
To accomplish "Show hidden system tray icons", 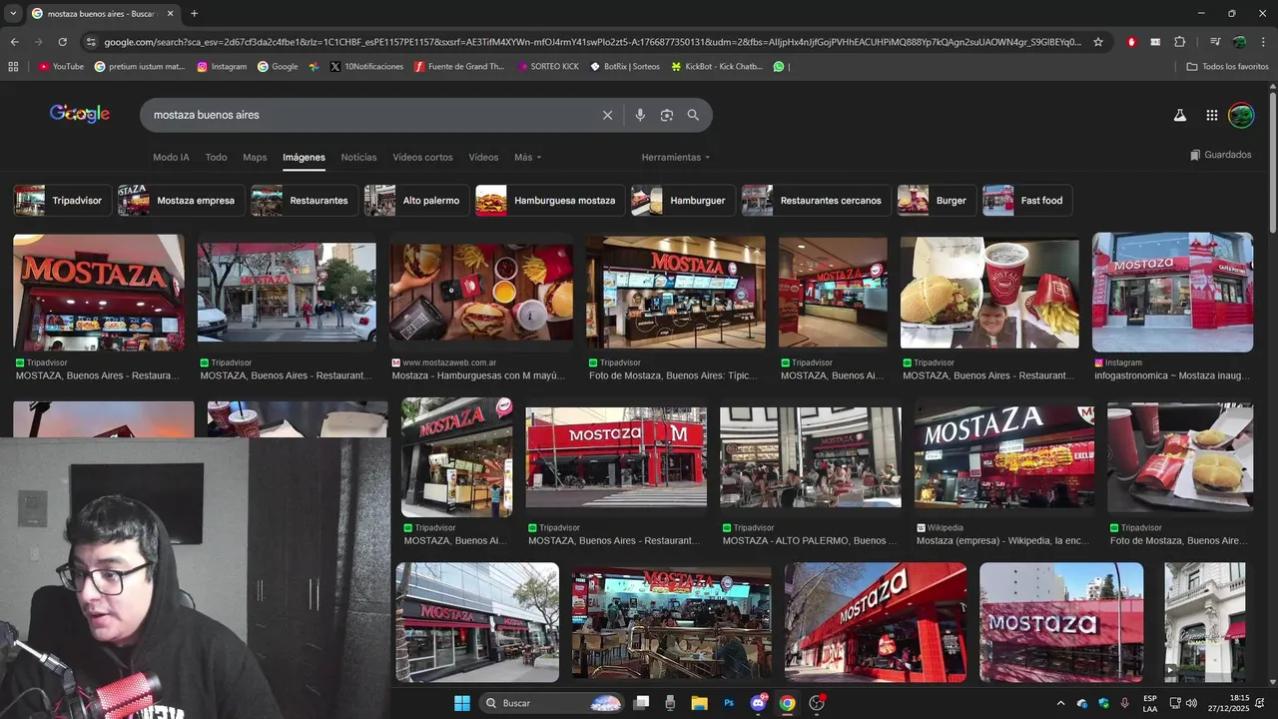I will coord(1060,703).
